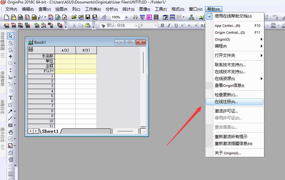Click the New Function plot icon

41,17
